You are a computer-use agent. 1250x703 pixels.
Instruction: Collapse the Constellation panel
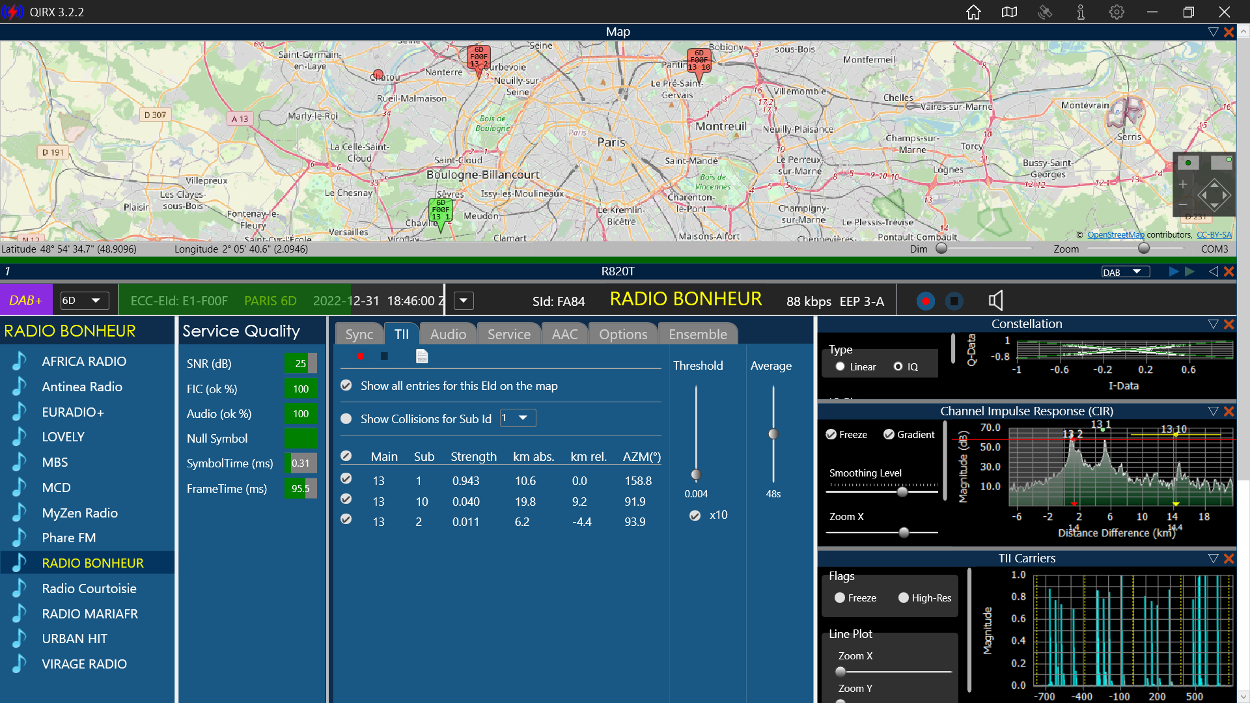pos(1213,324)
